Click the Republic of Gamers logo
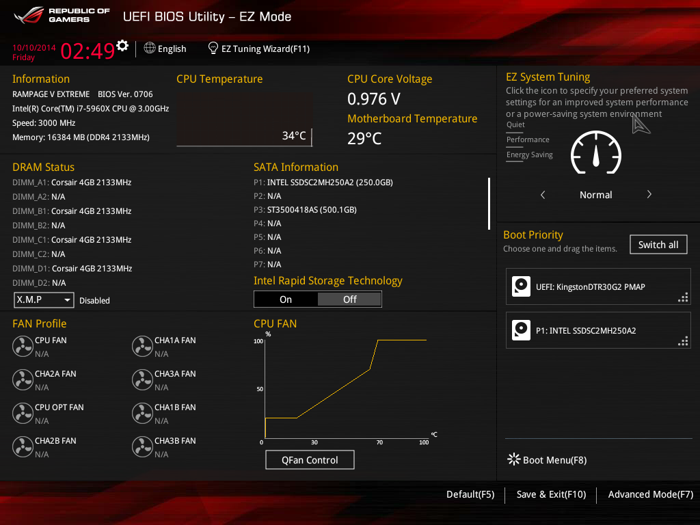Image resolution: width=700 pixels, height=525 pixels. pos(62,15)
